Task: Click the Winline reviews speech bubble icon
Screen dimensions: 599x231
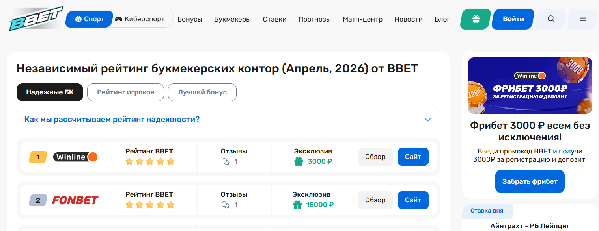Action: [x=226, y=161]
